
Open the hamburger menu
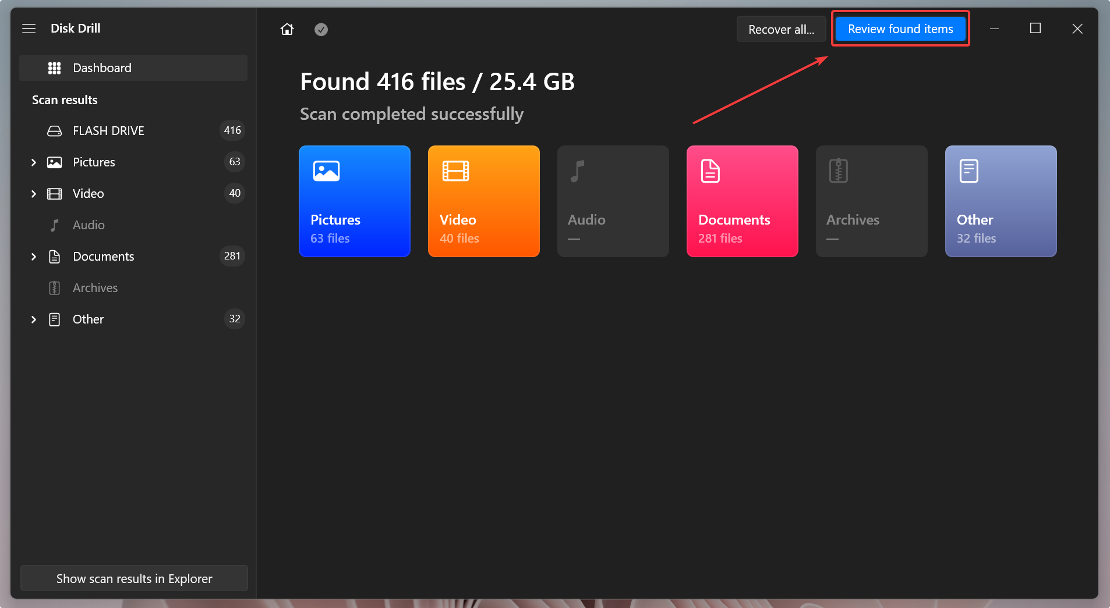point(29,29)
